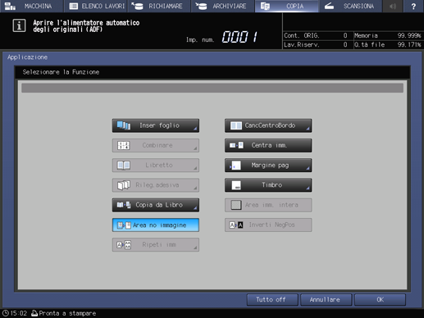The image size is (424, 318).
Task: Toggle Area imm. intera
Action: click(268, 205)
